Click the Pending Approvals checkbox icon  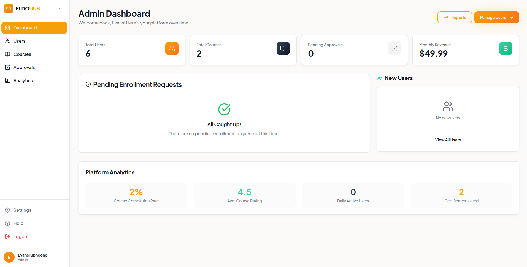[x=394, y=48]
